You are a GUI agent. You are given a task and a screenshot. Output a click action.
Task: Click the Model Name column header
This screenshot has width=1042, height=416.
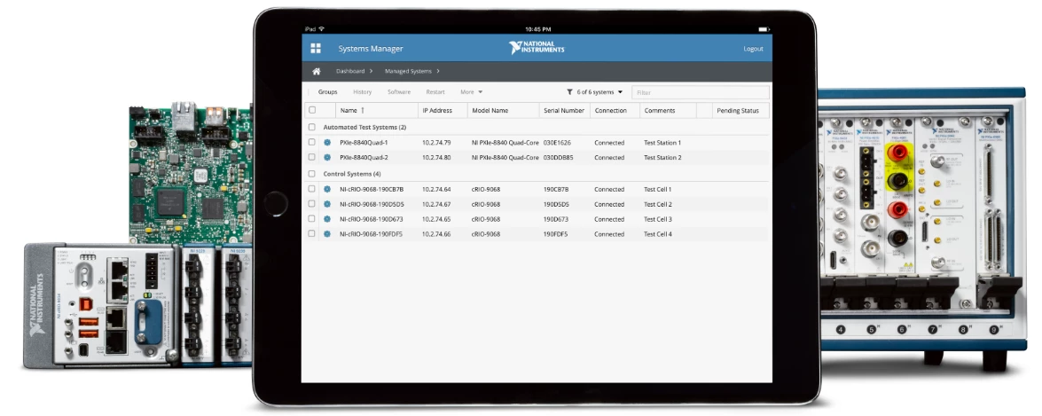[490, 110]
